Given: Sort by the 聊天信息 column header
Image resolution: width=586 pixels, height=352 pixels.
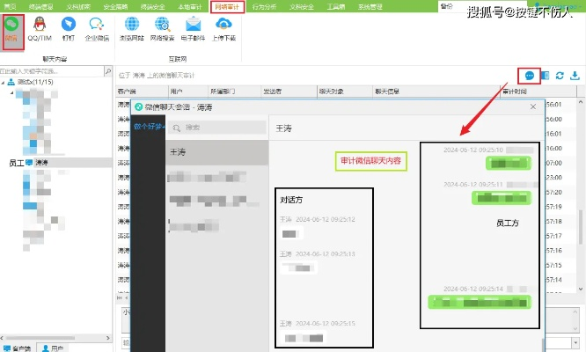Looking at the screenshot, I should tap(436, 92).
